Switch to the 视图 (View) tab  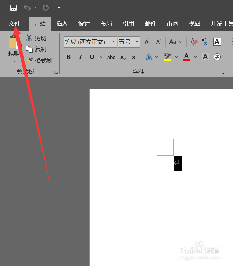click(194, 24)
